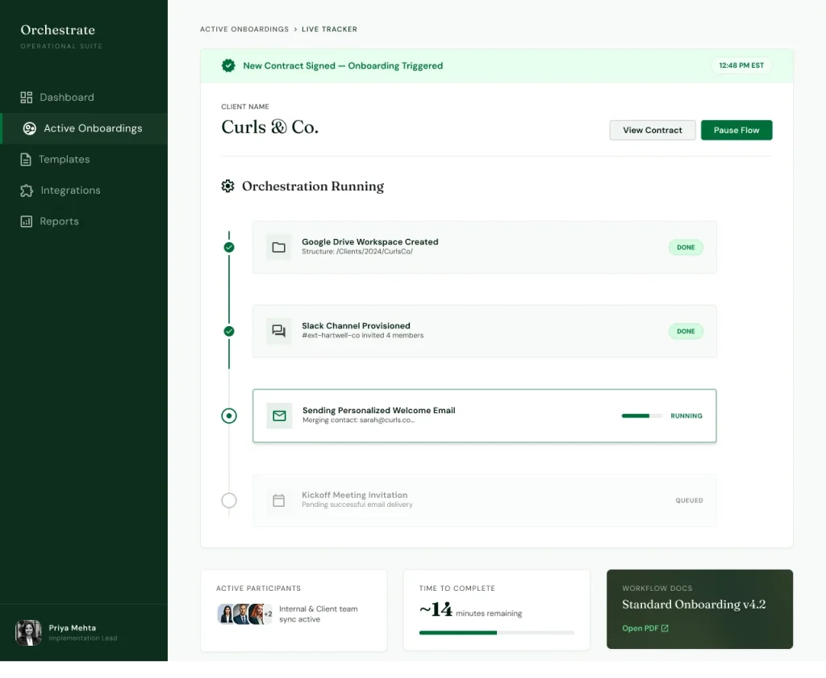Click the Kickoff Meeting empty step marker
The height and width of the screenshot is (678, 826).
229,500
